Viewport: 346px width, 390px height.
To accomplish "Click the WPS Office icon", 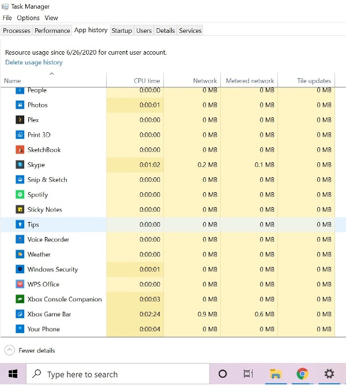I will tap(20, 284).
